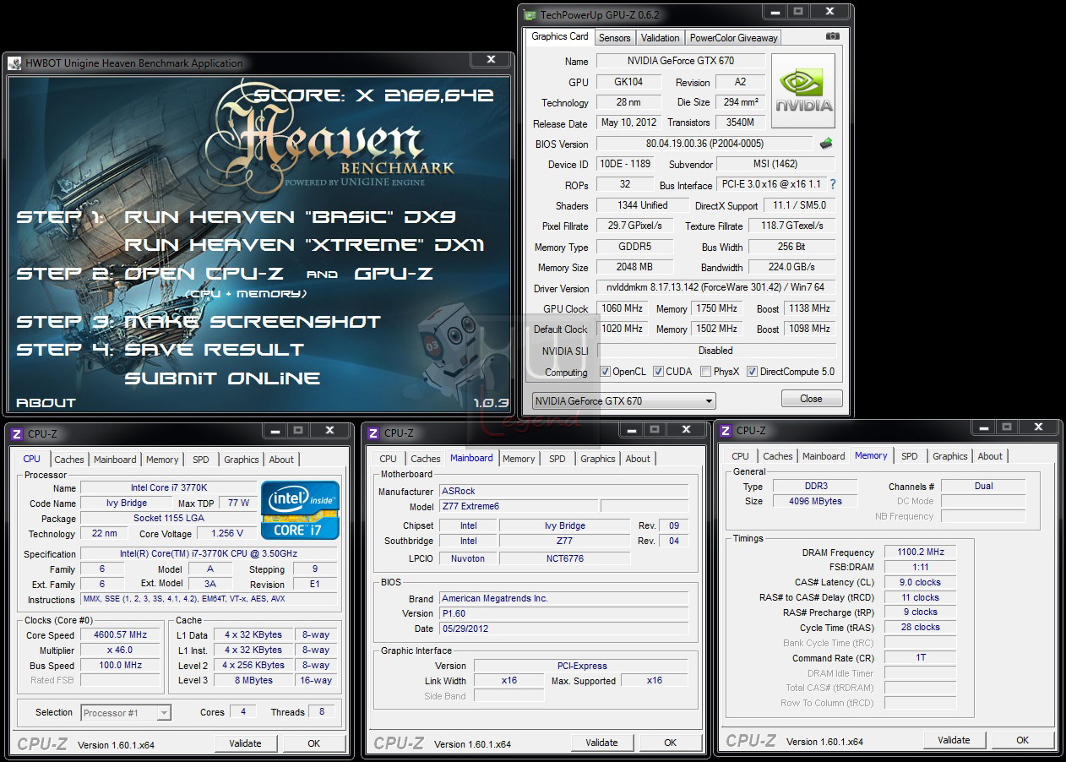
Task: Click OK in the CPU-Z Mainboard window
Action: (670, 743)
